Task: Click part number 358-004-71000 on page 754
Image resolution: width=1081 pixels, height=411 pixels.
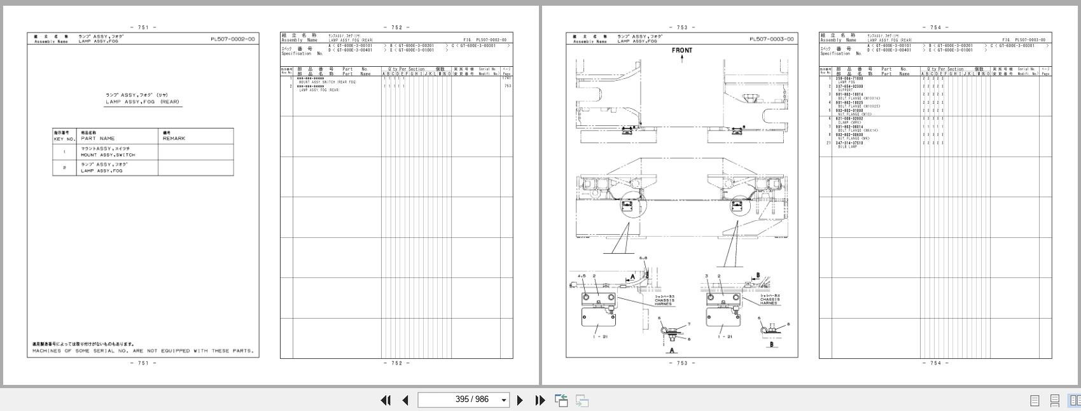Action: (x=849, y=78)
